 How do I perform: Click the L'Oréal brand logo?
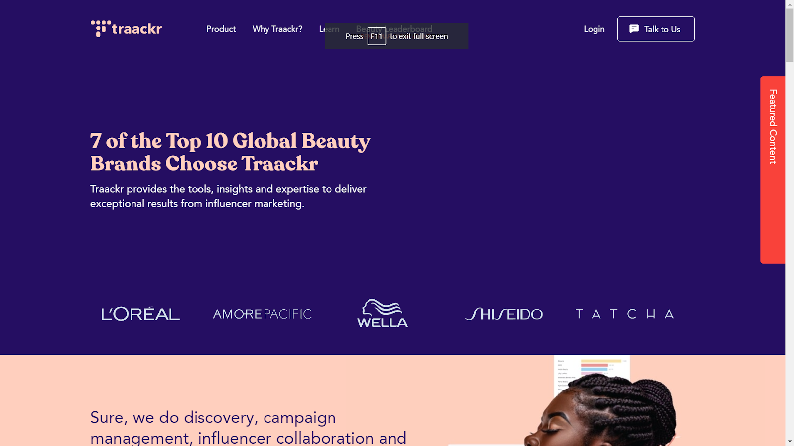140,314
